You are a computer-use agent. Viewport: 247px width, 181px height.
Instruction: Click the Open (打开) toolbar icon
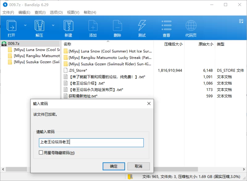pos(11,26)
